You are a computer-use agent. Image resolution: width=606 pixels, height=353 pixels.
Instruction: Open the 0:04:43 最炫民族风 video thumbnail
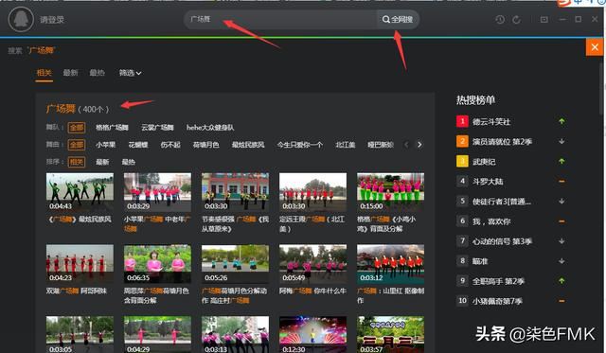[x=80, y=192]
